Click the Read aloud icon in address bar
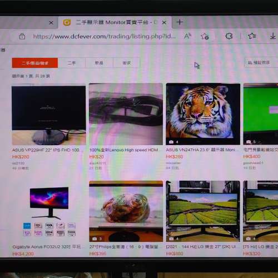 point(187,36)
